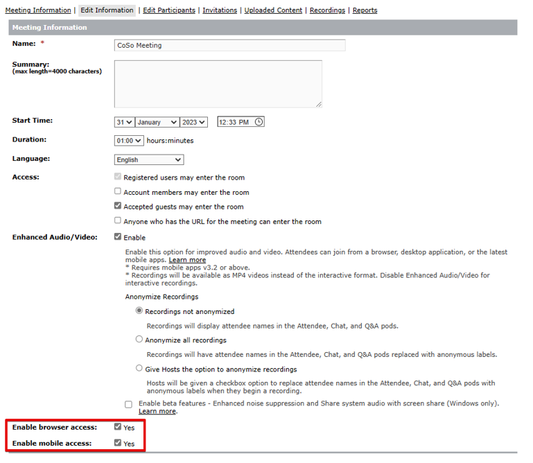This screenshot has height=463, width=533.
Task: Open the Duration dropdown
Action: (x=129, y=141)
